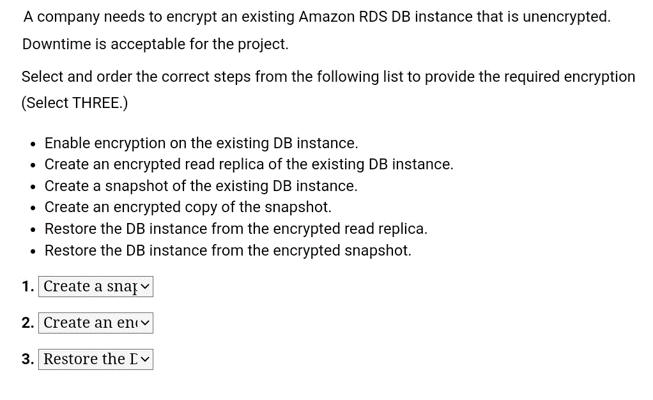Click the number '1.' step label
This screenshot has height=400, width=653.
pos(28,287)
